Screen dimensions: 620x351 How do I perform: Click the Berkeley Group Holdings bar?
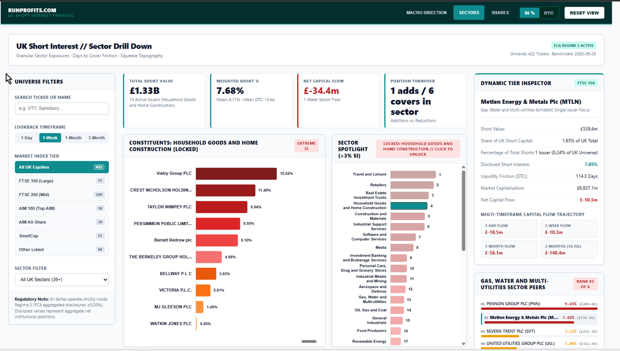[x=209, y=257]
